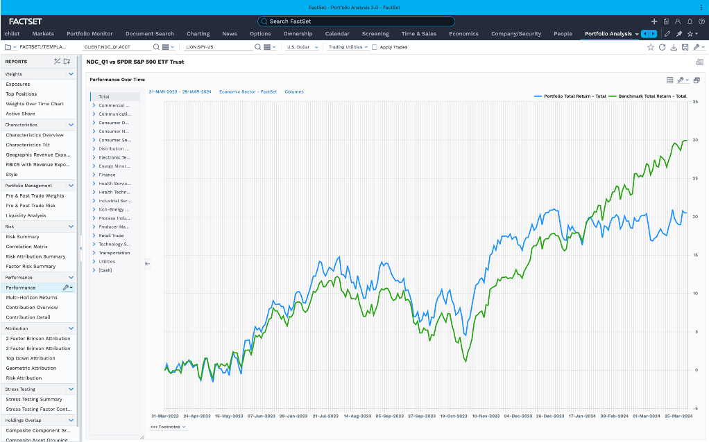
Task: Open the Ownership tab
Action: click(298, 34)
